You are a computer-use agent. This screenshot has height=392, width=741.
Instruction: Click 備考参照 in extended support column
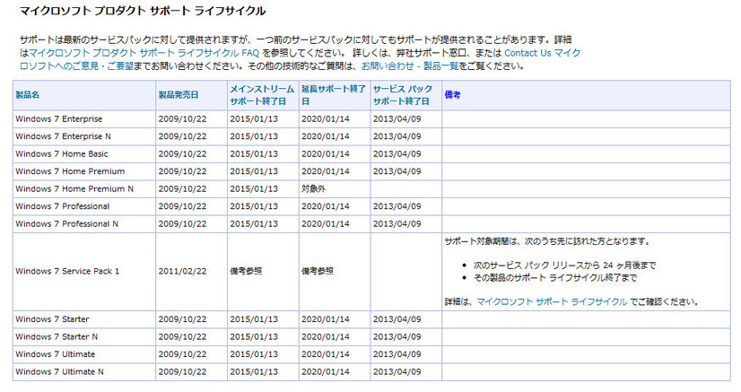click(x=318, y=272)
